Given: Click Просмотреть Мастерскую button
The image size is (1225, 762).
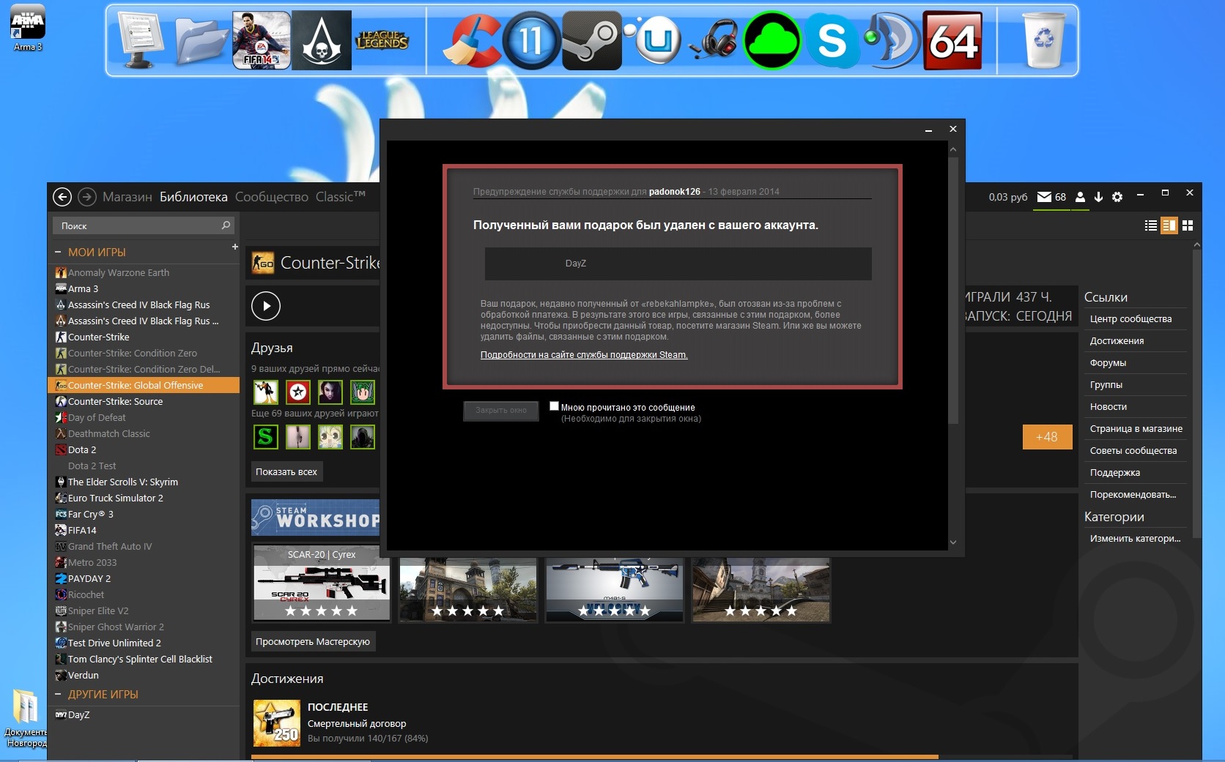Looking at the screenshot, I should coord(313,642).
